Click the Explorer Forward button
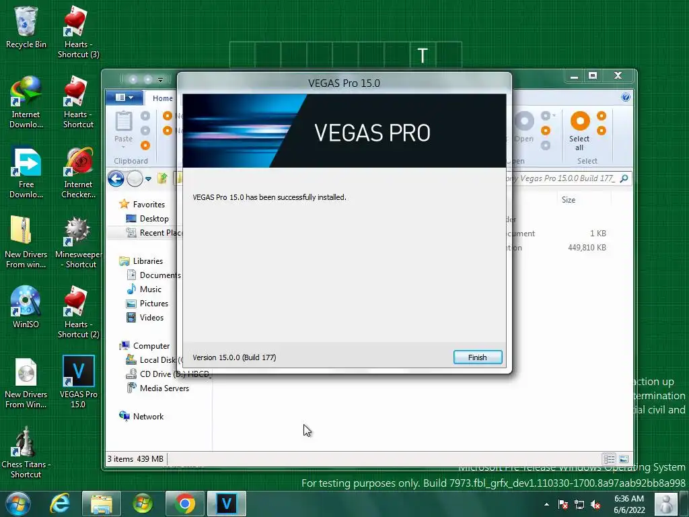 (x=135, y=178)
